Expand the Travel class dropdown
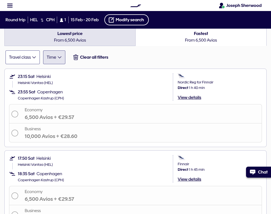 23,57
